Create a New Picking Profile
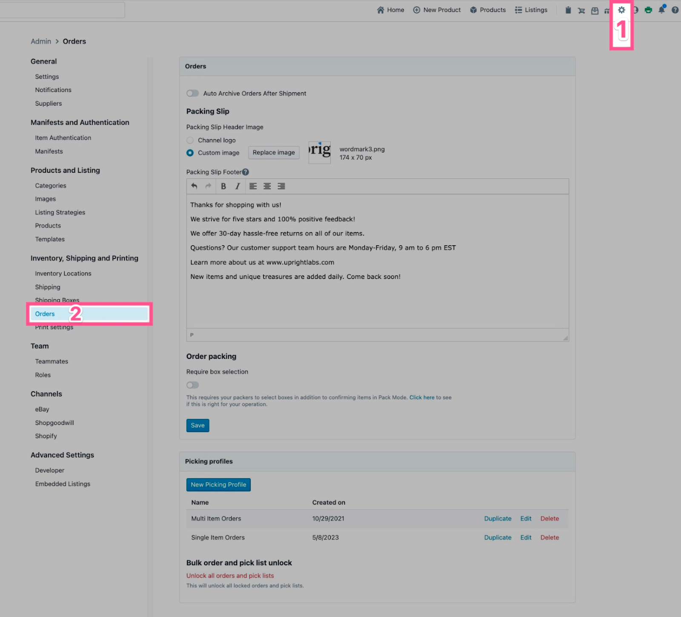Viewport: 681px width, 617px height. pos(218,485)
